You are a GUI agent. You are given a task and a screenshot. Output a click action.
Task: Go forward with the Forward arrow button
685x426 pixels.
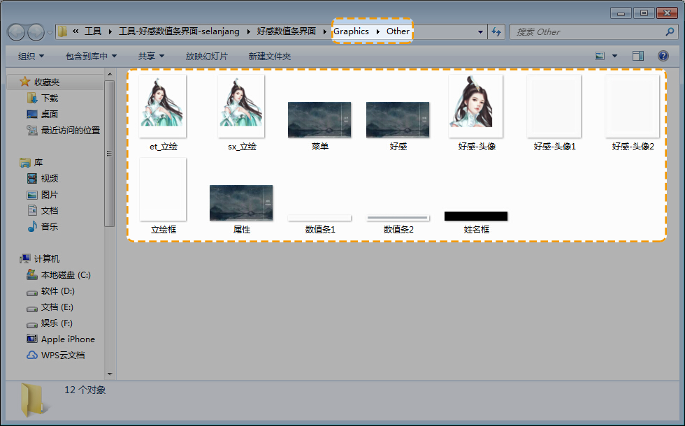coord(36,32)
